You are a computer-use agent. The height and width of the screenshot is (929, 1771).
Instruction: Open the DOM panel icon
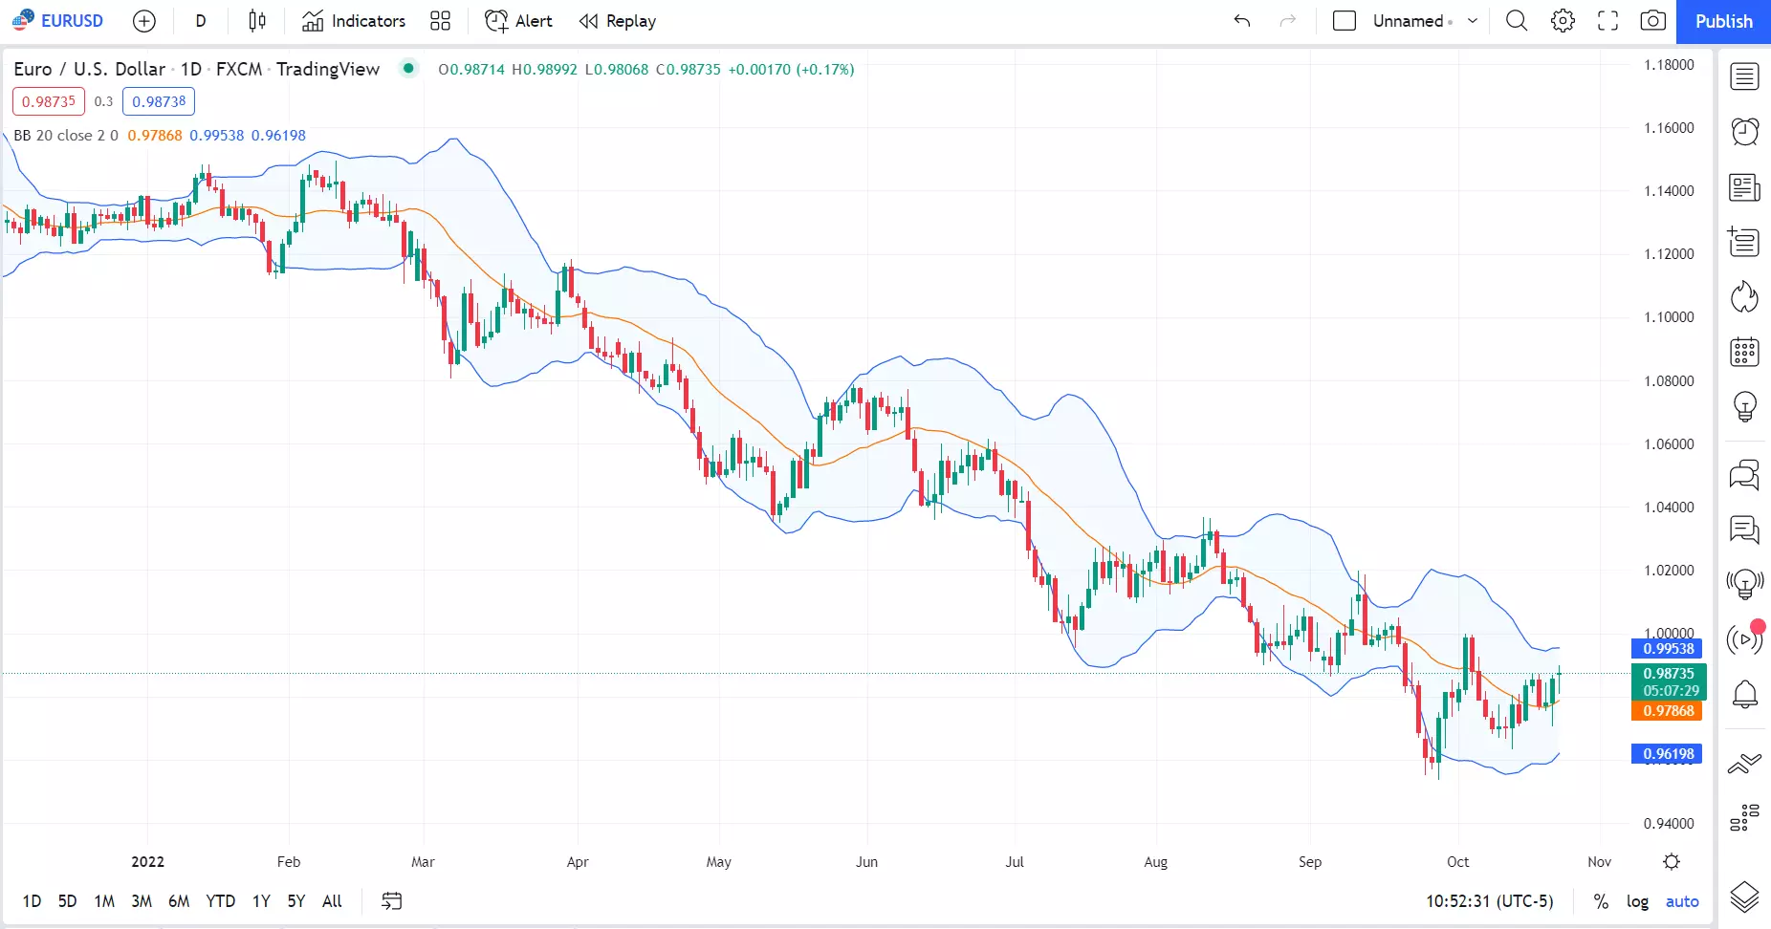(x=1744, y=818)
